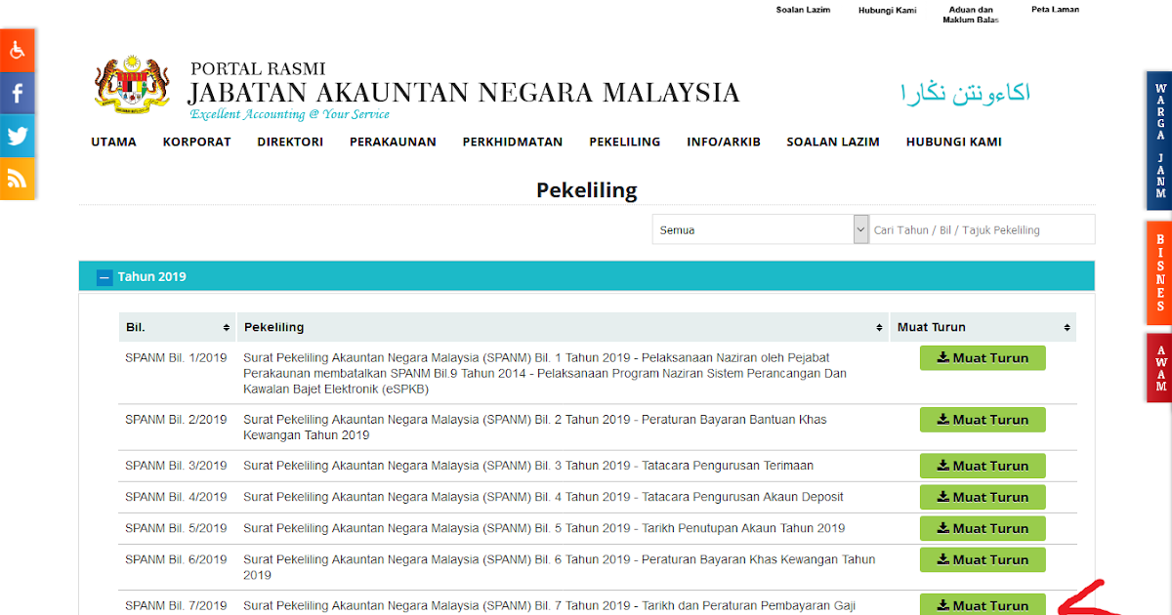Select the 'SPANM Bil. 4/2019' cell

click(176, 497)
